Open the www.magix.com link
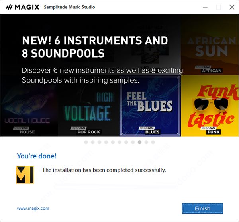Image resolution: width=239 pixels, height=222 pixels. coord(33,208)
